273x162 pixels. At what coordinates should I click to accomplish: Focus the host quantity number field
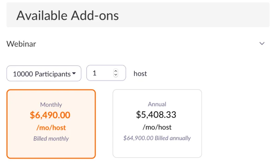pyautogui.click(x=101, y=73)
